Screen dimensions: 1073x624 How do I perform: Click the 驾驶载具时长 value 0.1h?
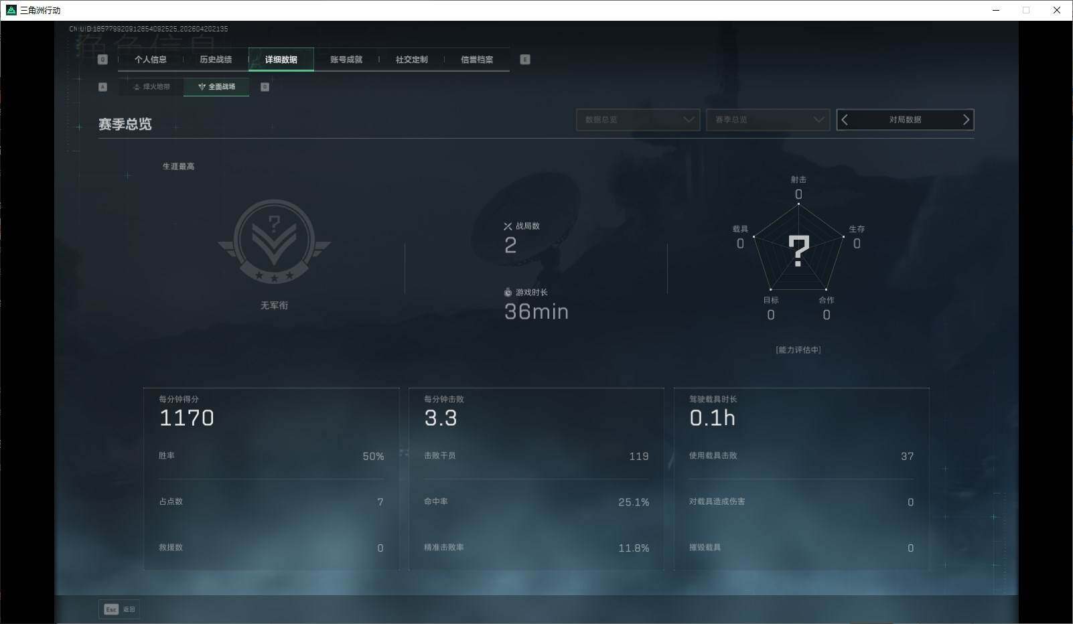(x=713, y=418)
